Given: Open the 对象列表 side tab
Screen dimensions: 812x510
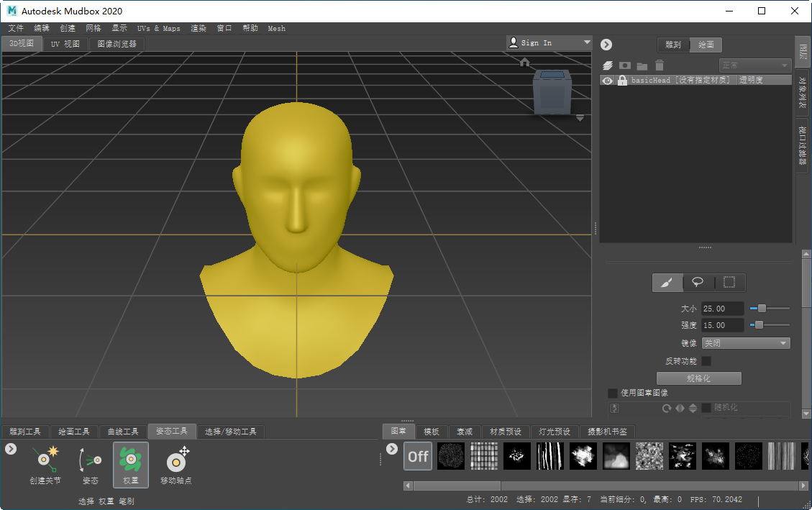Looking at the screenshot, I should [802, 92].
